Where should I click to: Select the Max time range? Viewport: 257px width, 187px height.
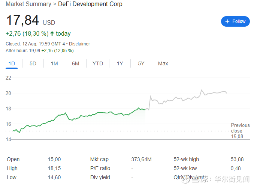(x=163, y=63)
